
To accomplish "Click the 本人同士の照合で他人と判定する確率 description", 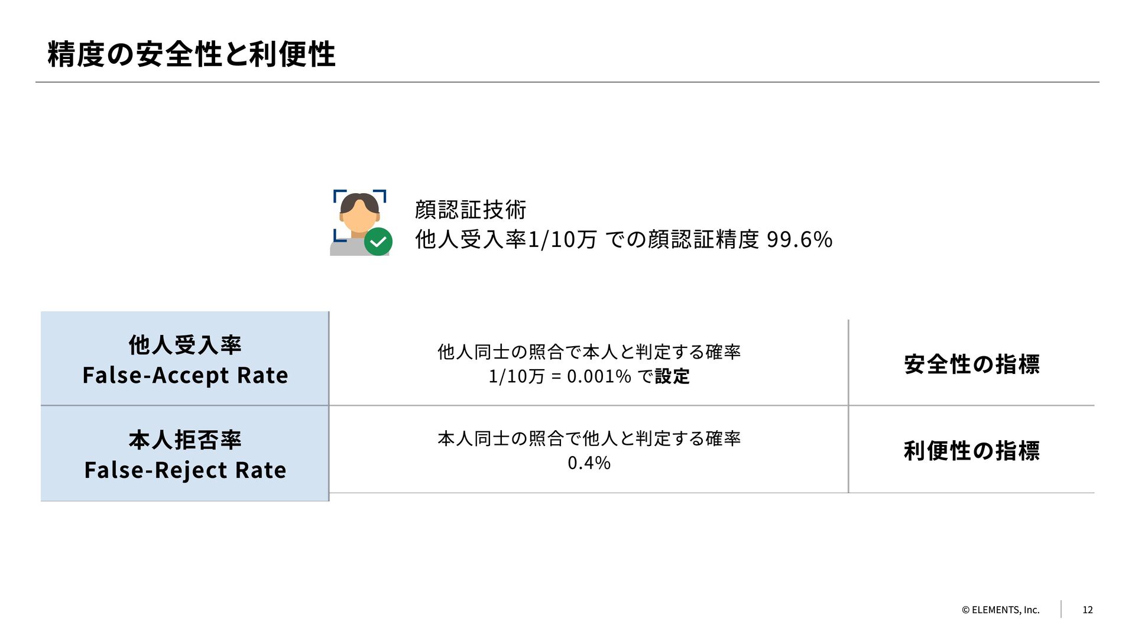I will [x=589, y=438].
